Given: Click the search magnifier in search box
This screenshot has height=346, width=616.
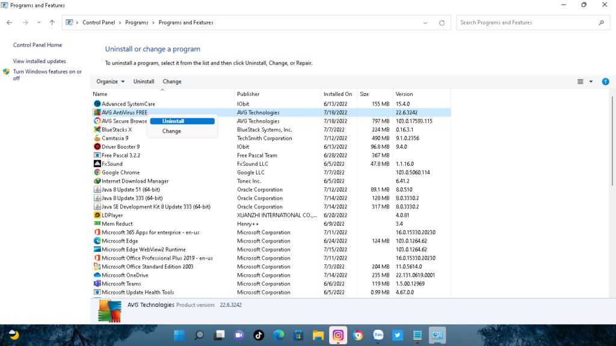Looking at the screenshot, I should click(601, 23).
